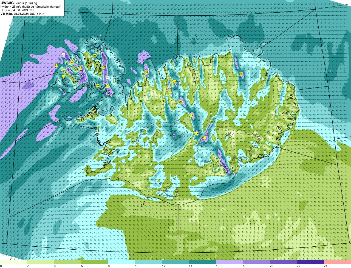The width and height of the screenshot is (351, 268).
Task: Pick the 20–22 m/s violet legend swatch
Action: tap(284, 262)
